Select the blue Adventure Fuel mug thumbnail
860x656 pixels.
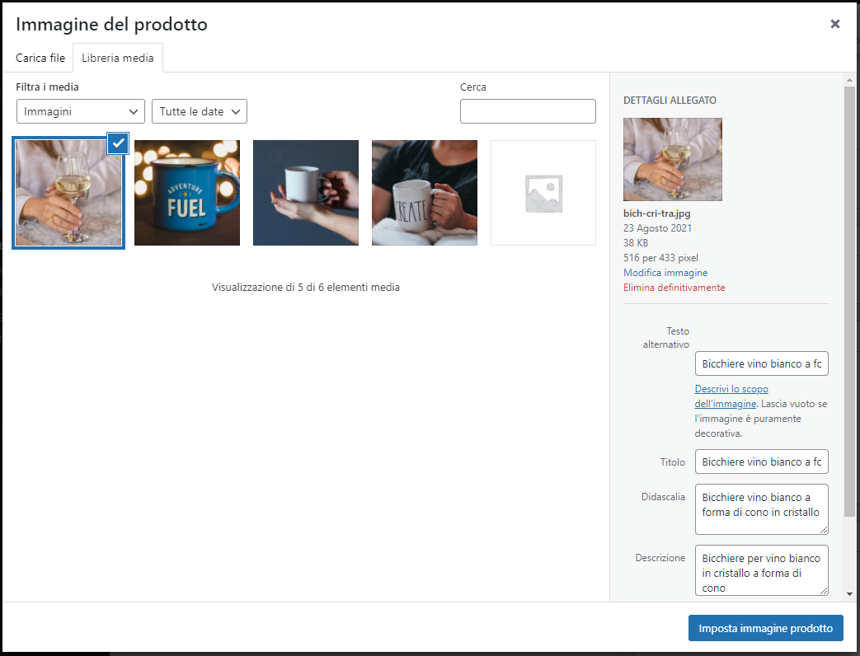point(187,193)
